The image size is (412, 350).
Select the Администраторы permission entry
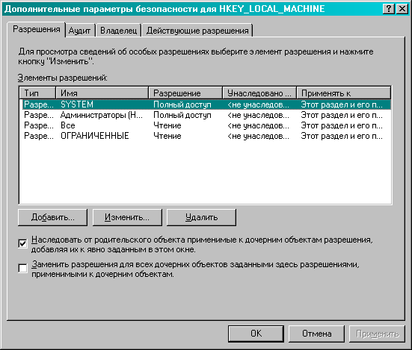(205, 115)
